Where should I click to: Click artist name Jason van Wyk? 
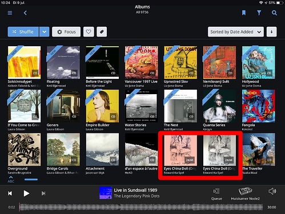(x=95, y=173)
